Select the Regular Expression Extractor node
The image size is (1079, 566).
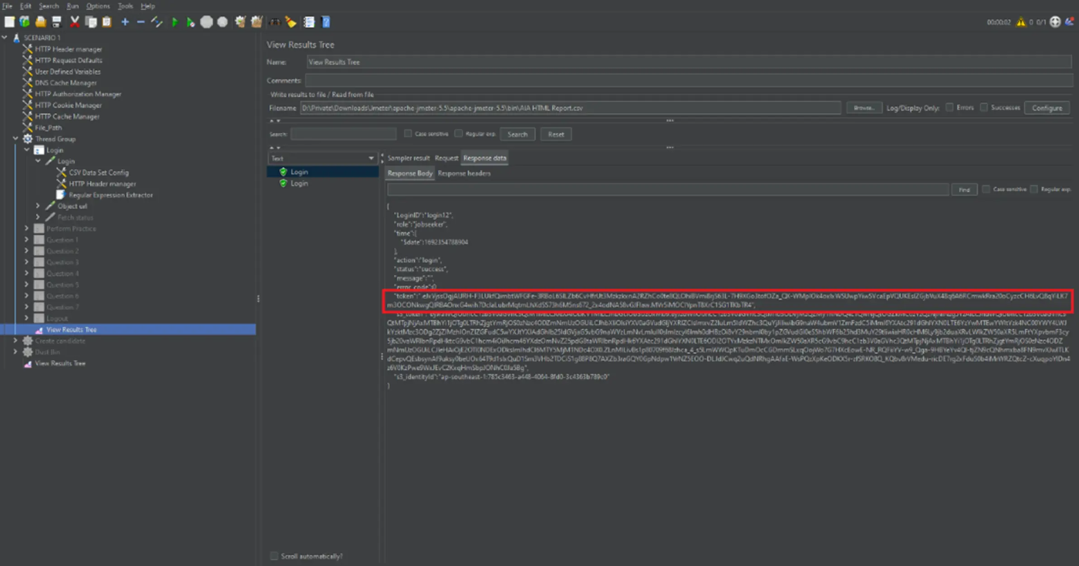pyautogui.click(x=111, y=195)
